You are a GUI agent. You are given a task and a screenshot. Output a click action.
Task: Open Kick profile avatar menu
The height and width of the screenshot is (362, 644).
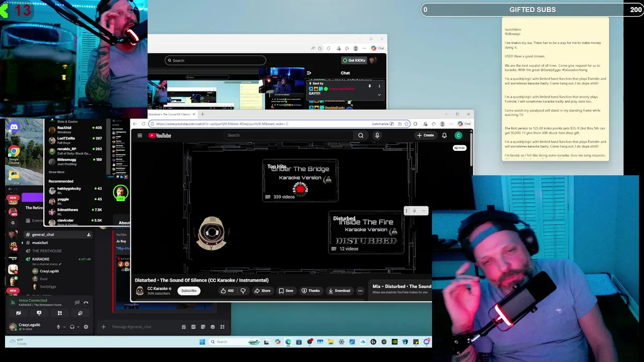373,60
